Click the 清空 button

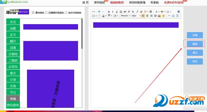(195, 53)
